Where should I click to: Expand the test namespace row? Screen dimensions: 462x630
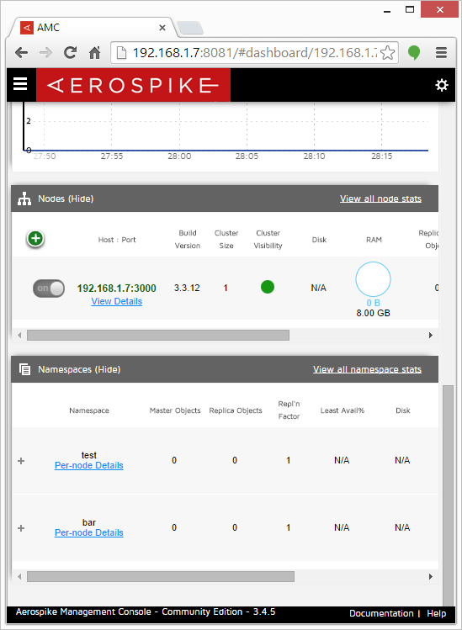pos(21,461)
